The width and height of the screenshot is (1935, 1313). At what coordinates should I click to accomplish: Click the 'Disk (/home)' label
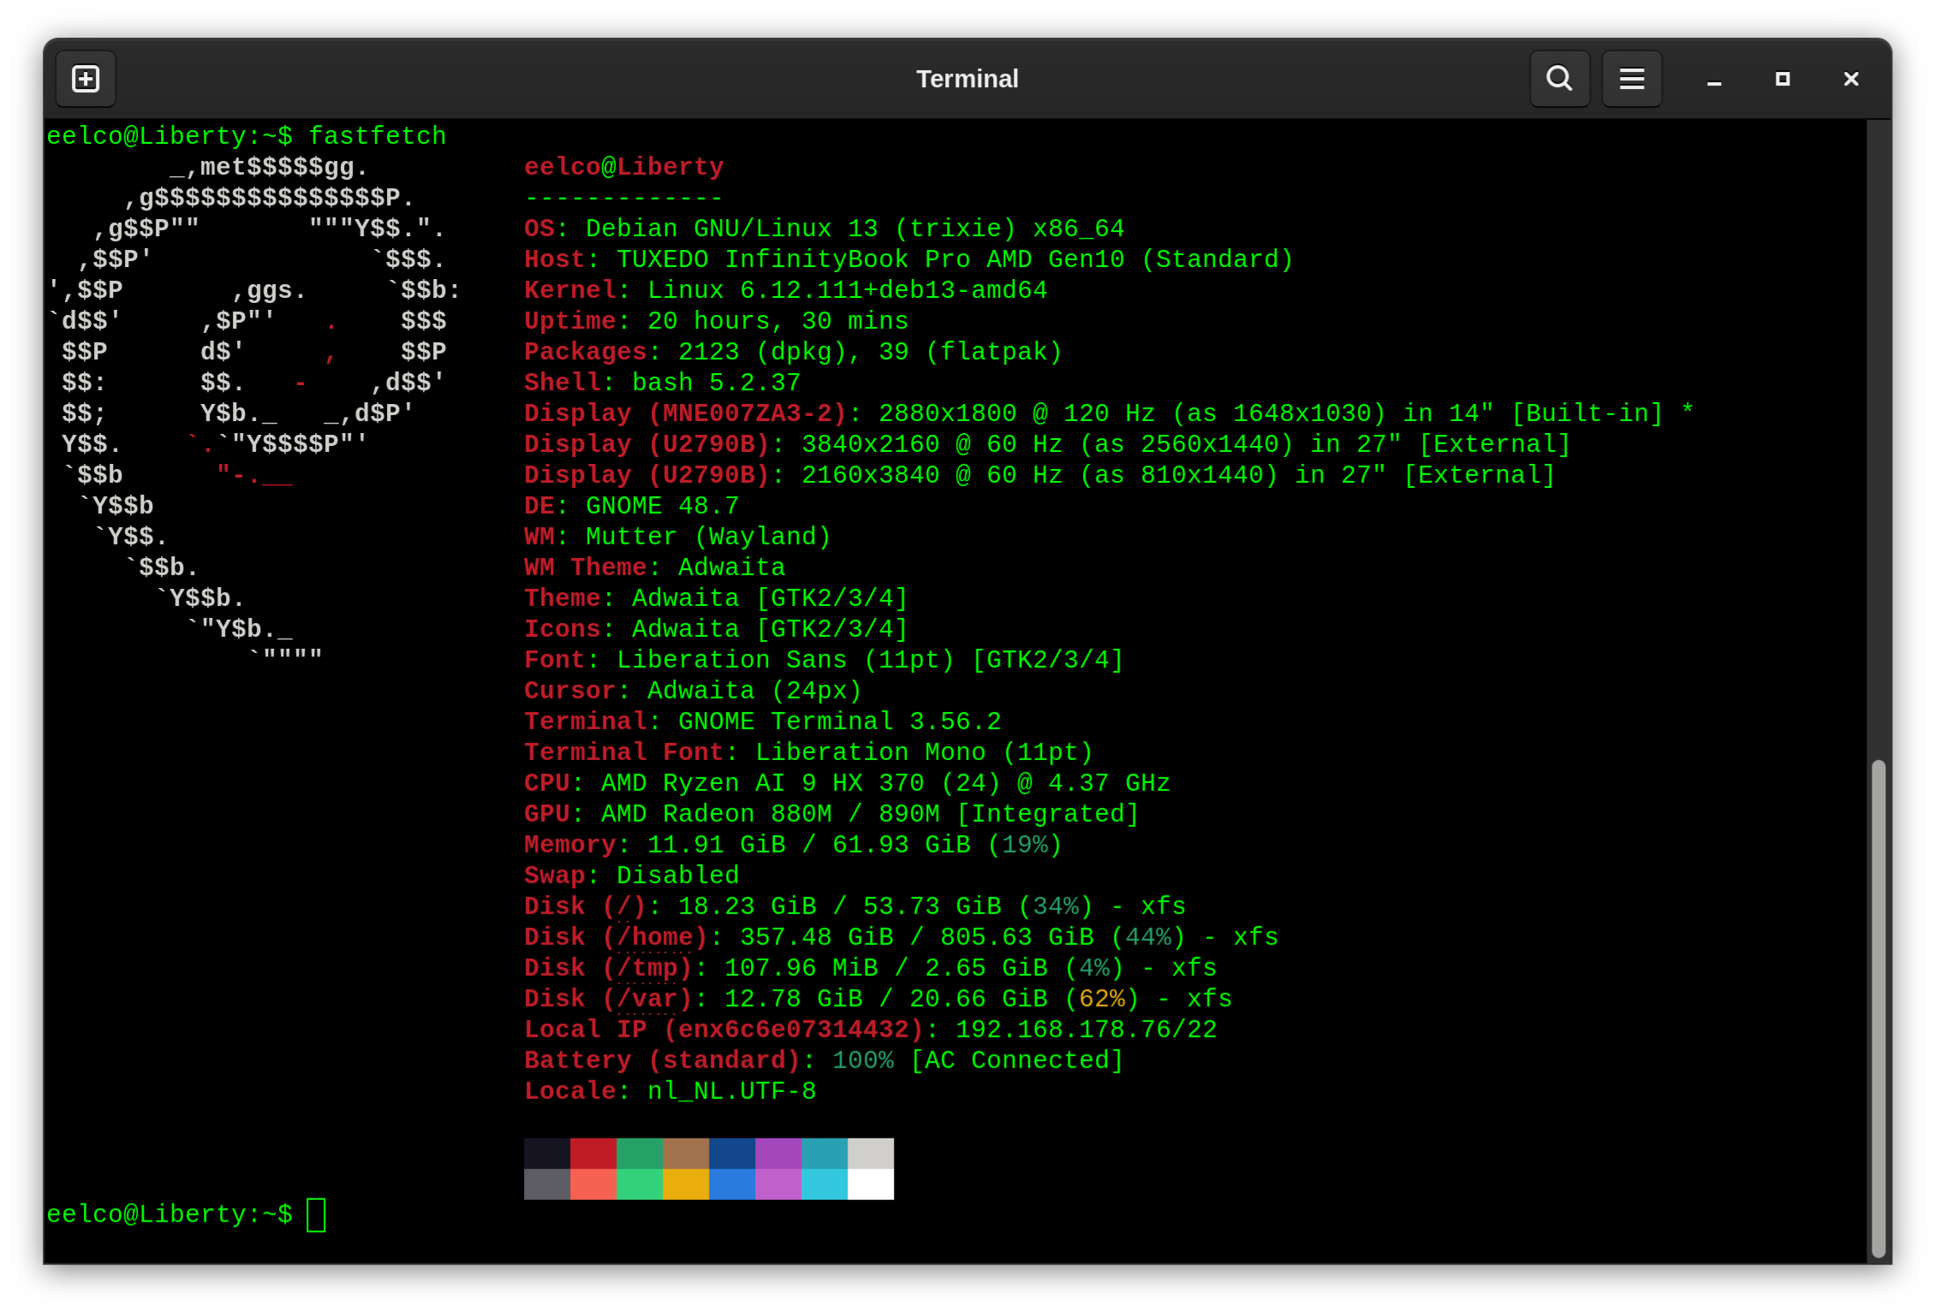[x=616, y=937]
